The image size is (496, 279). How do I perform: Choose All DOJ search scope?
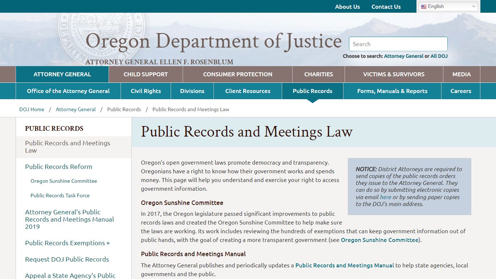pos(439,56)
